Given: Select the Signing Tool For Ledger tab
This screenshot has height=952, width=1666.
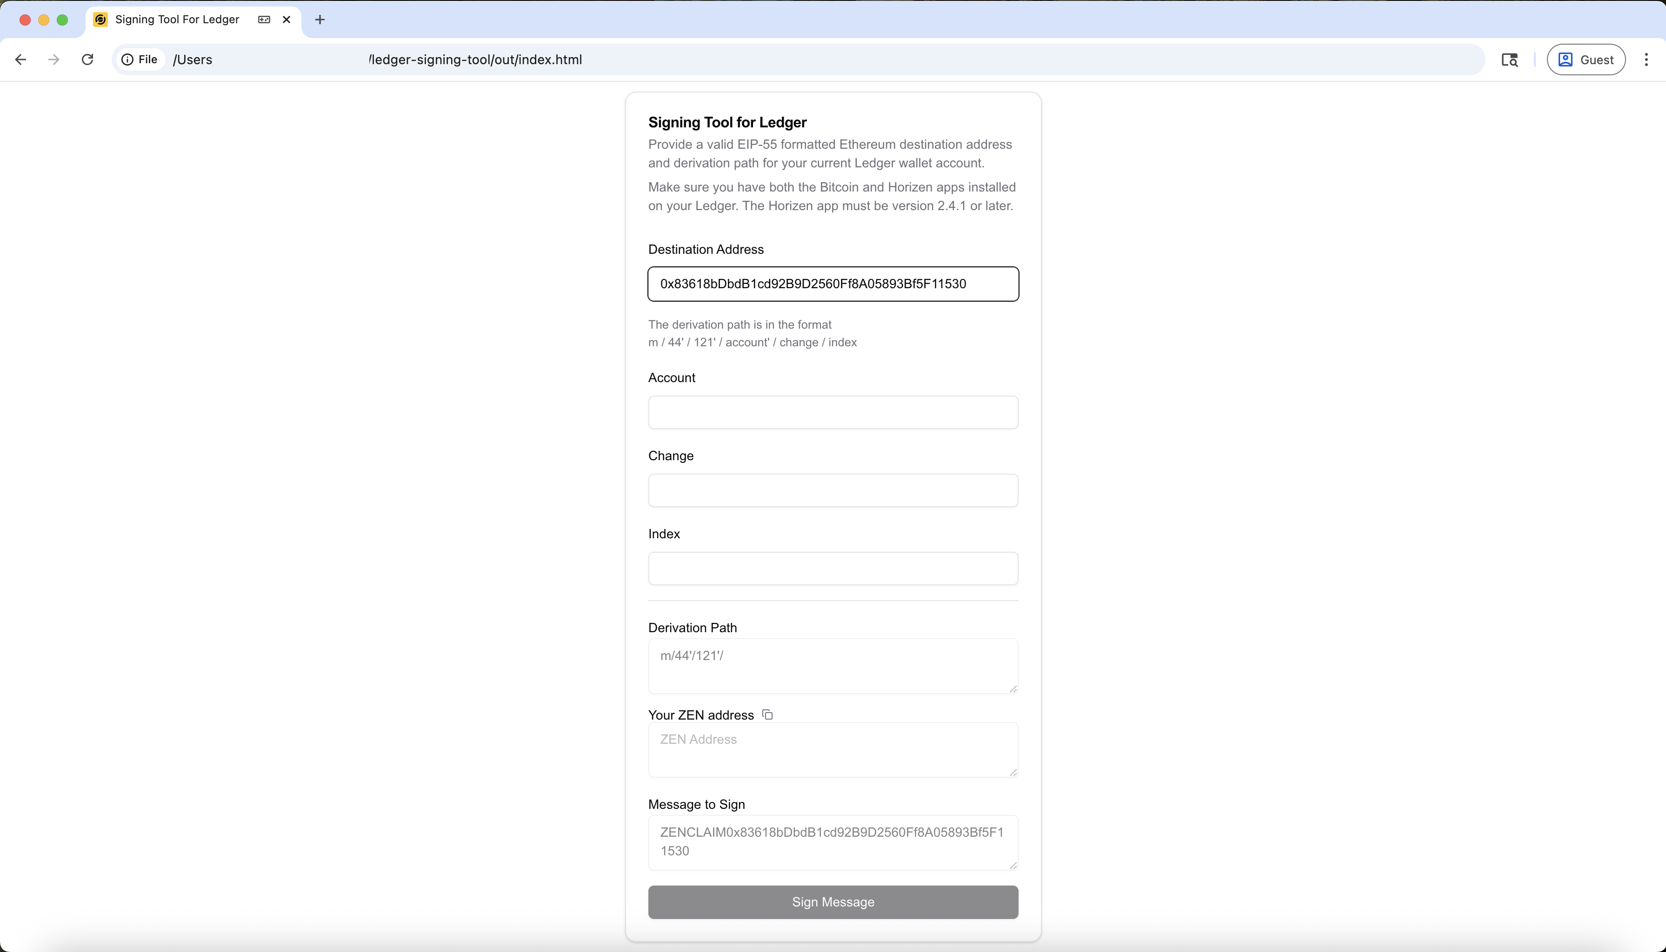Looking at the screenshot, I should point(177,20).
